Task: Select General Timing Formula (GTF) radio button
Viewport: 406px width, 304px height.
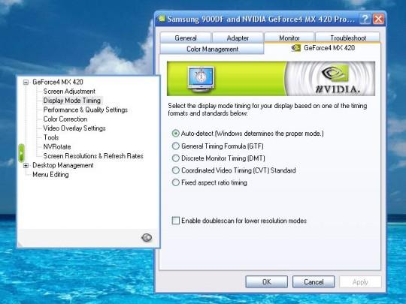Action: 175,146
